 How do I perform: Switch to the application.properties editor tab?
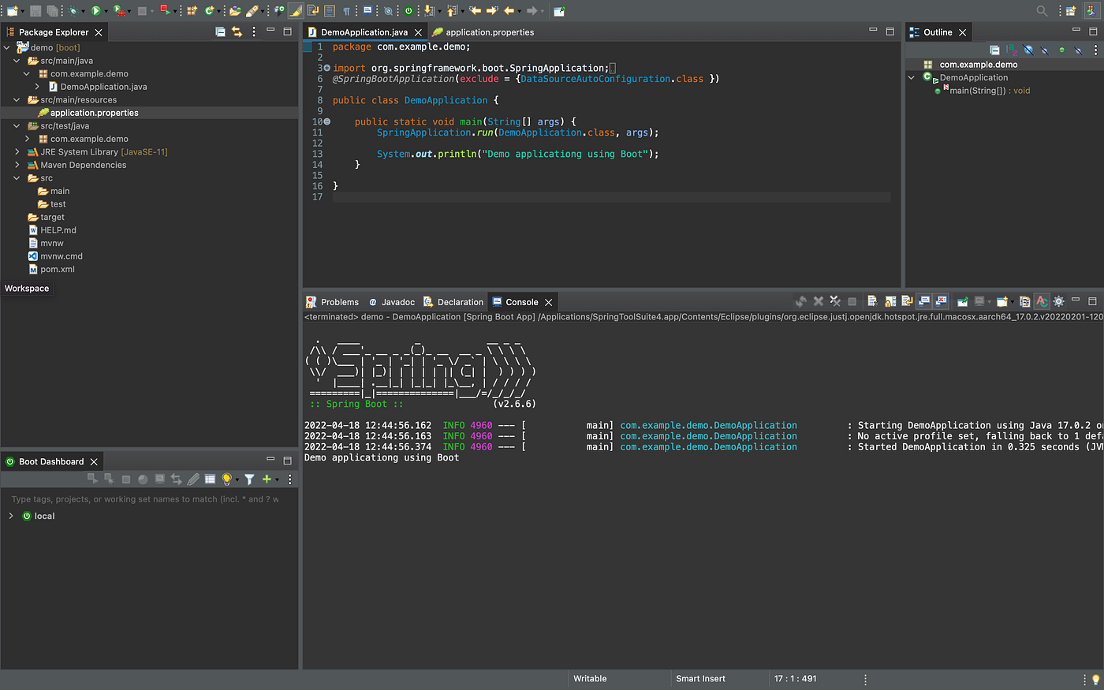click(x=489, y=32)
